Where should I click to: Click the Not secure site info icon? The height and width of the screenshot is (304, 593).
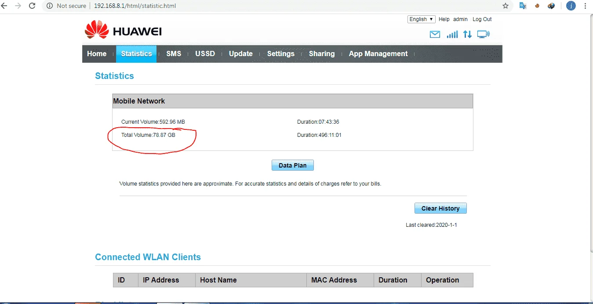click(x=49, y=6)
